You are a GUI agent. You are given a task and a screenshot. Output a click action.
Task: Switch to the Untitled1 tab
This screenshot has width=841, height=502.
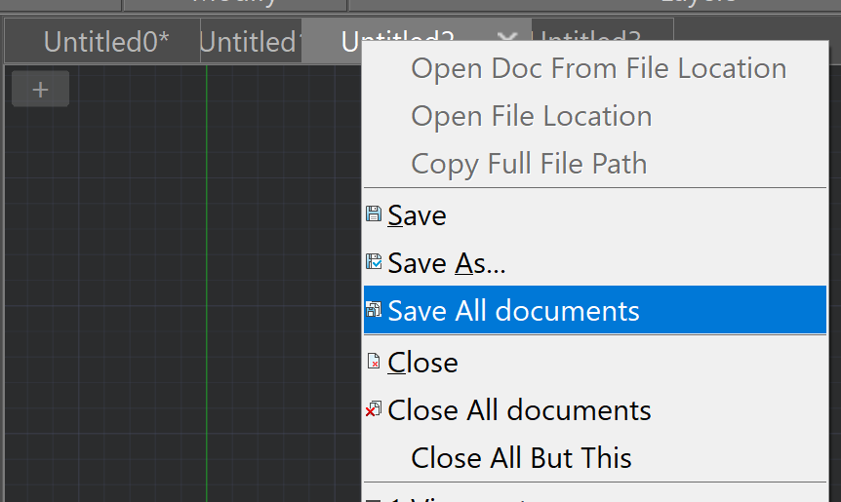click(x=251, y=41)
